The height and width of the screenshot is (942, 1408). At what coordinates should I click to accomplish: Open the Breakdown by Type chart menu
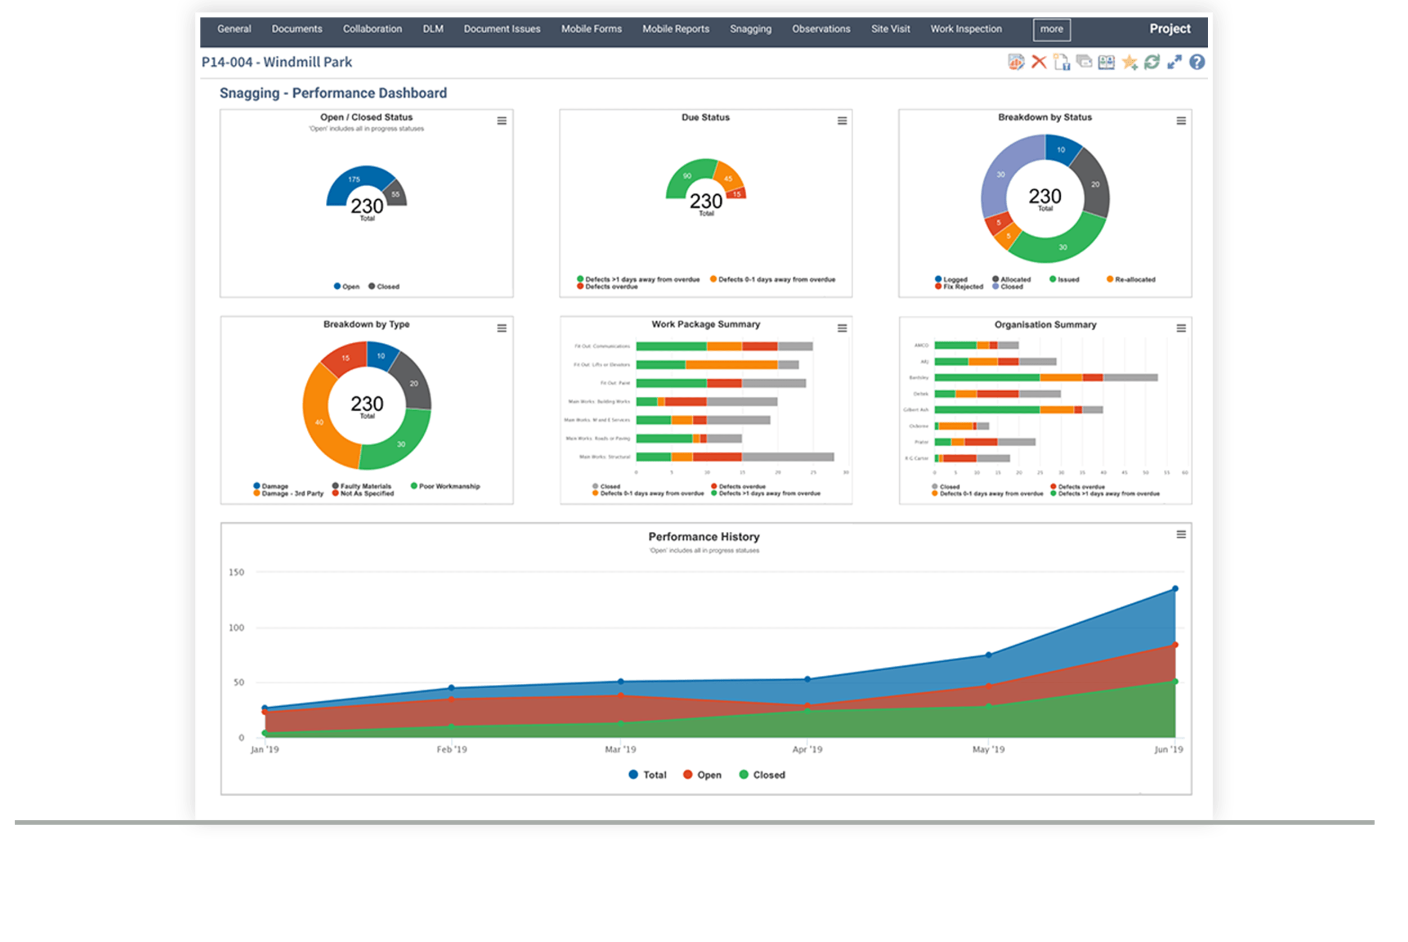(501, 328)
